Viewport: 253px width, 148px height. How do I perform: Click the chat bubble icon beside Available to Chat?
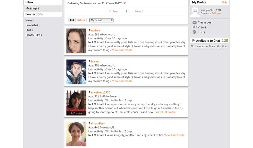point(193,41)
